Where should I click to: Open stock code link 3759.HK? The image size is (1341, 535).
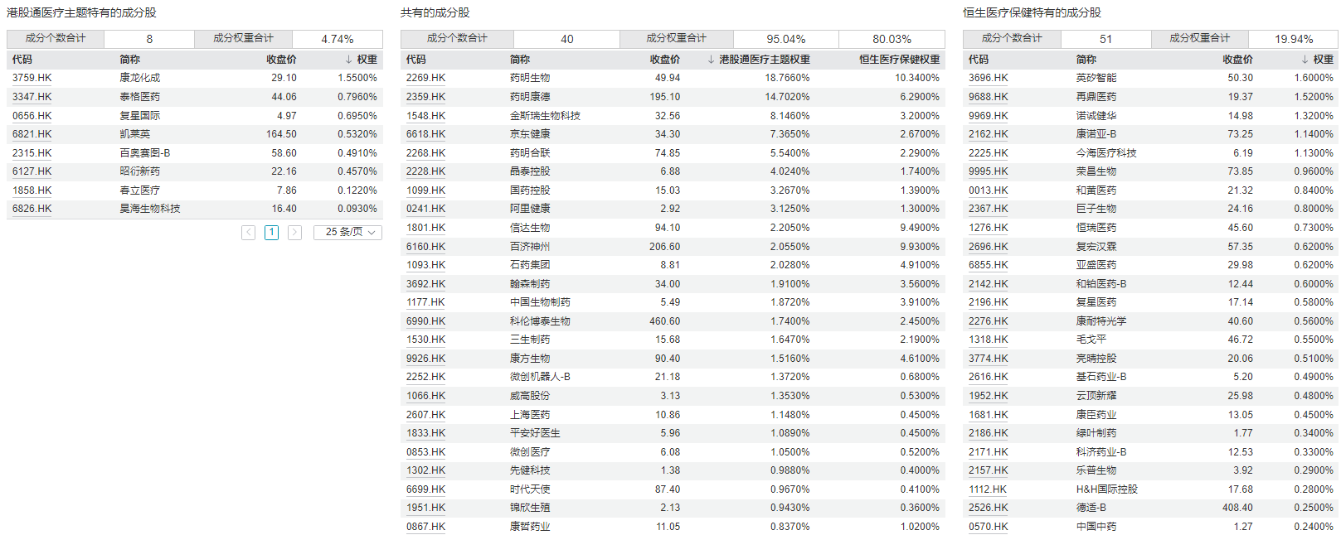[x=32, y=78]
